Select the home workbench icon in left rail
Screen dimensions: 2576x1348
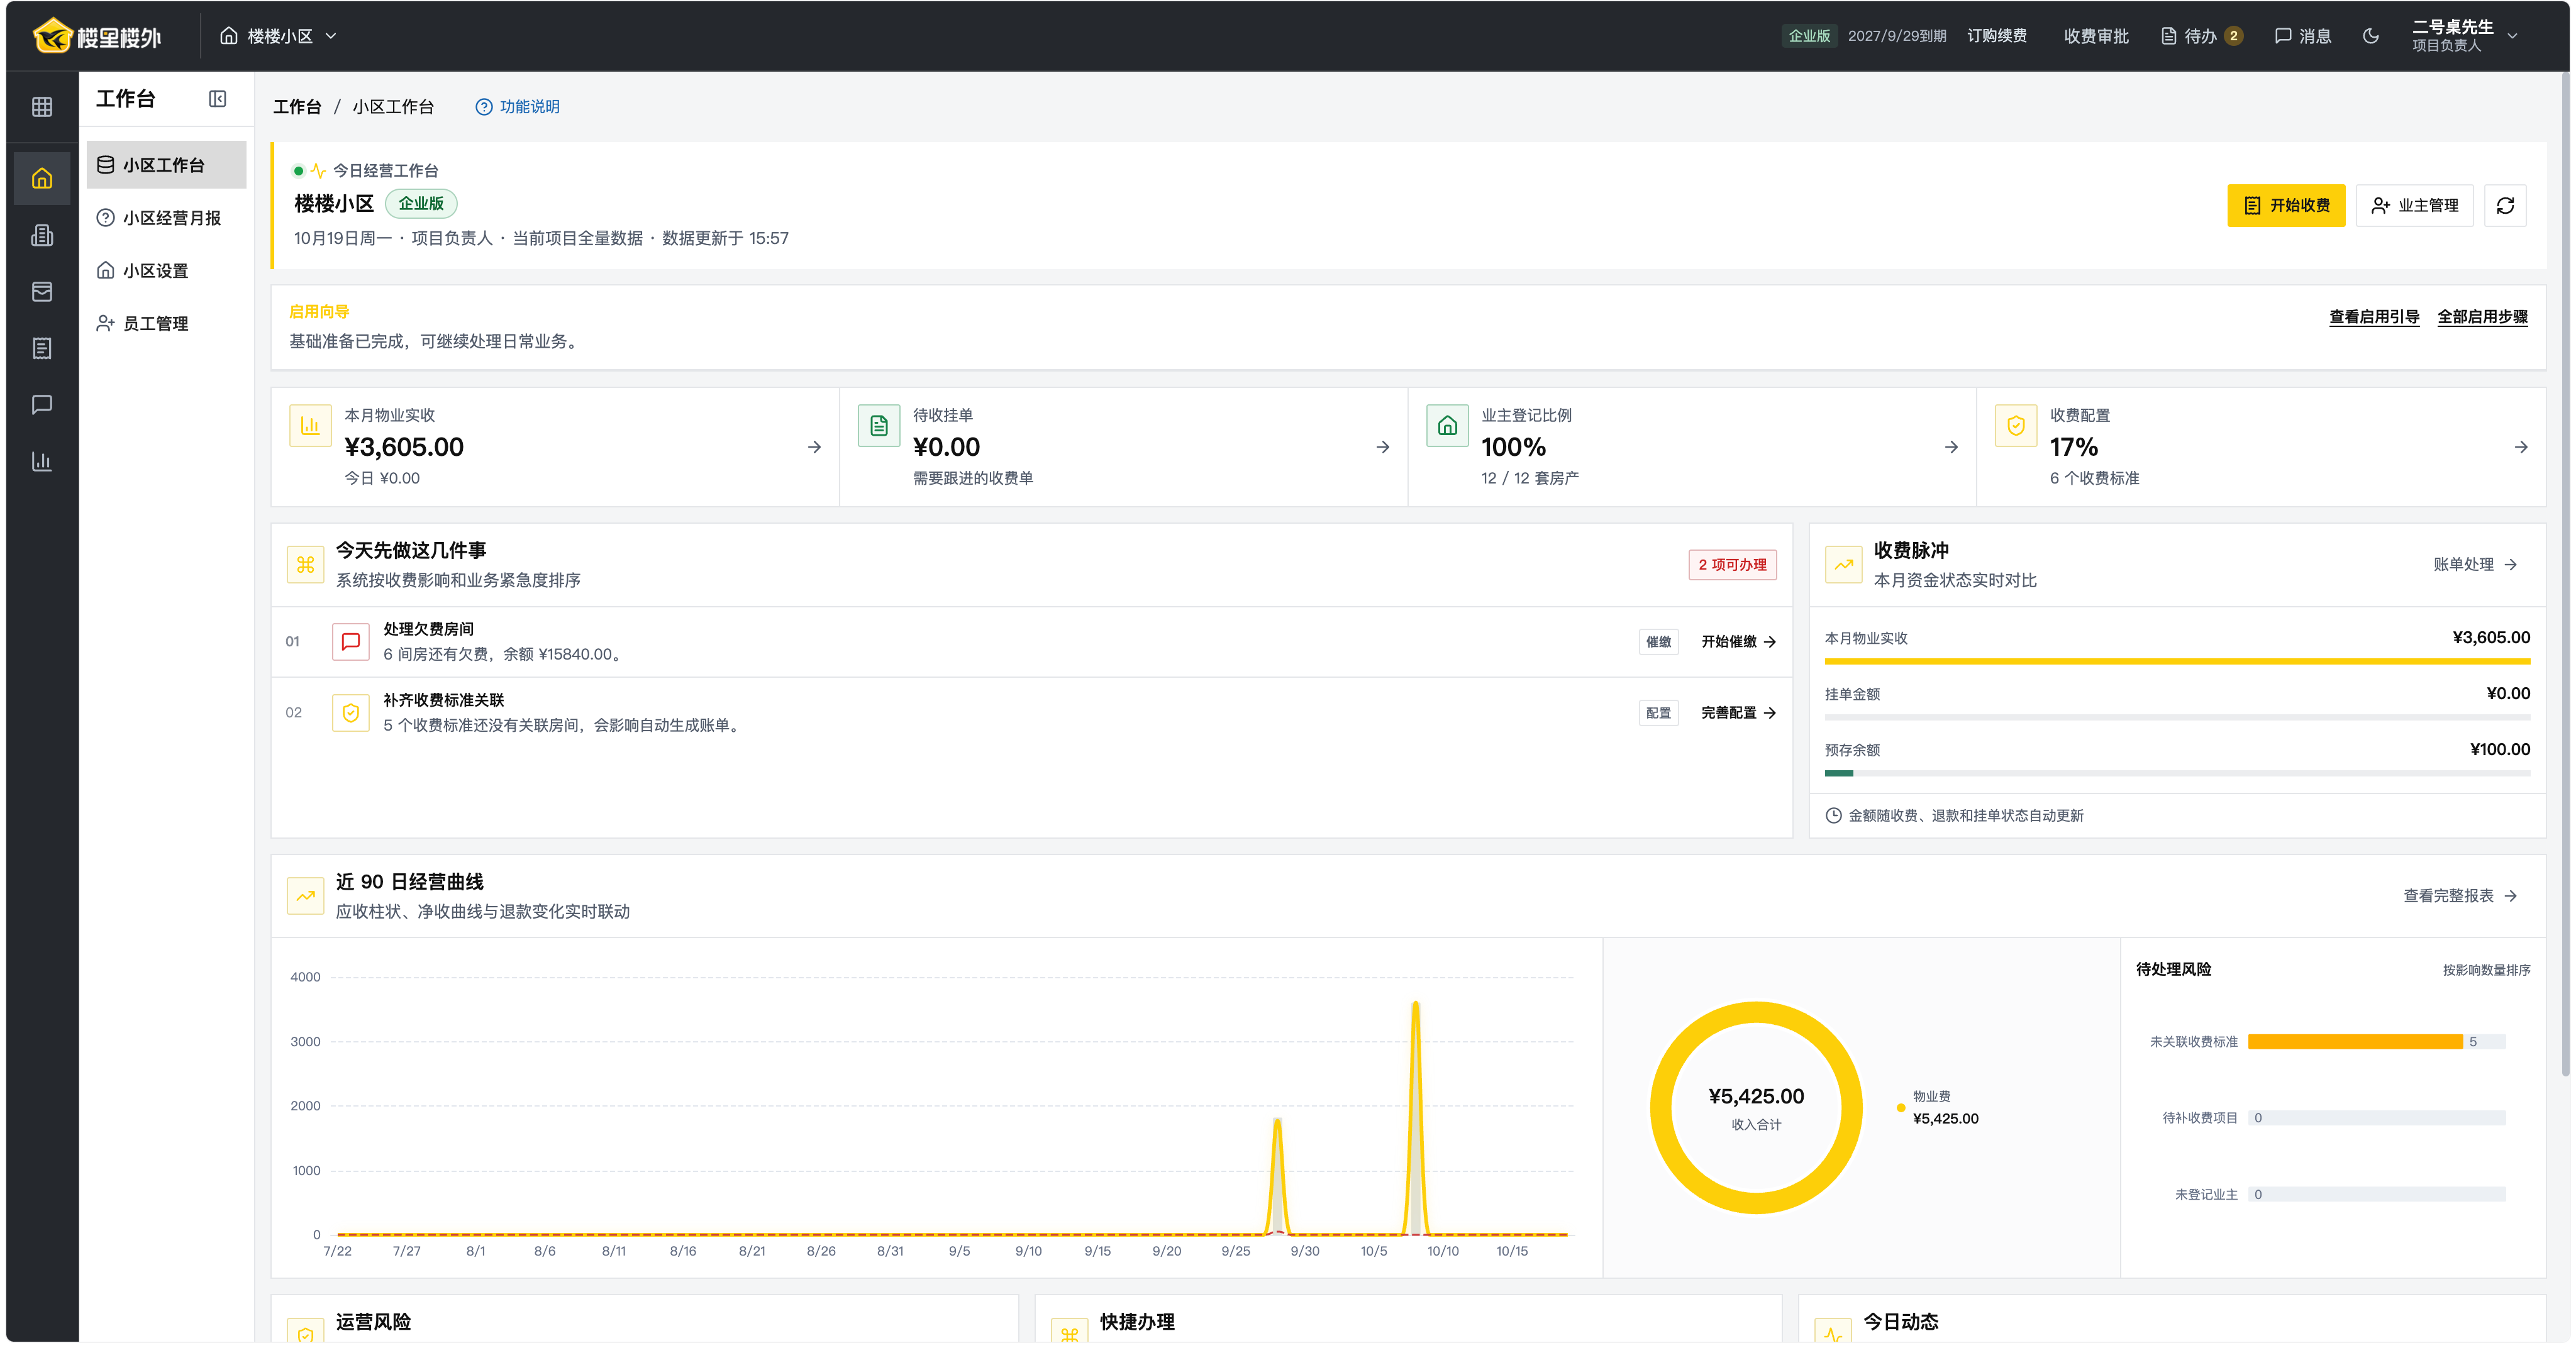42,179
